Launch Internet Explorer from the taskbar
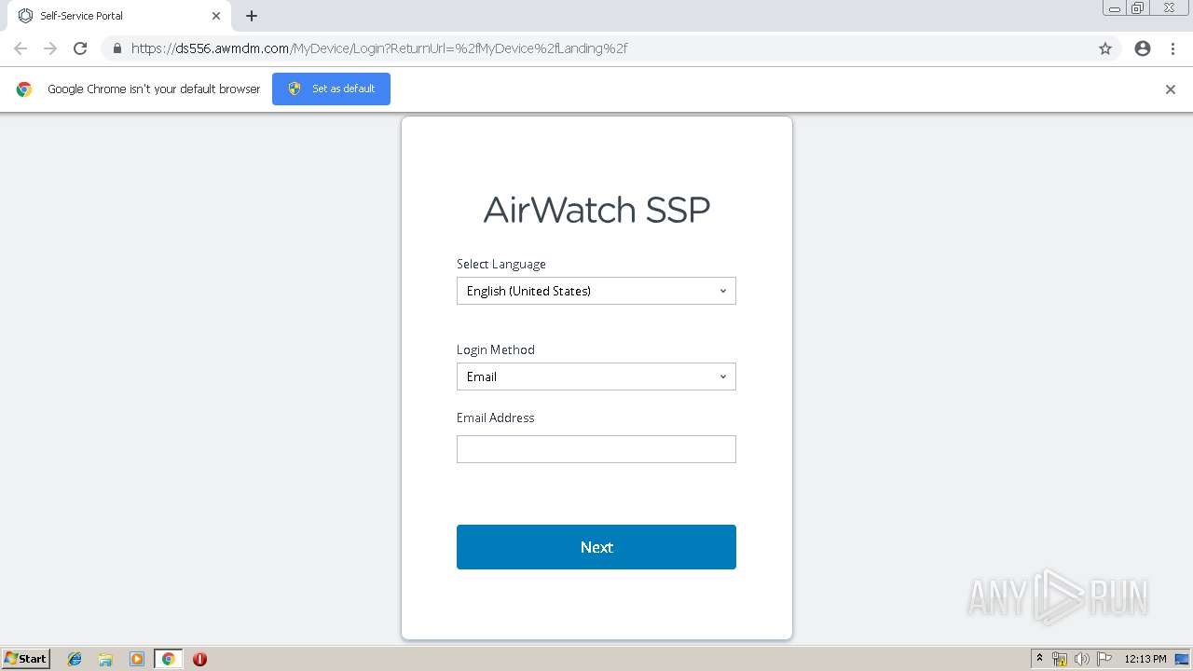The width and height of the screenshot is (1193, 671). click(75, 659)
